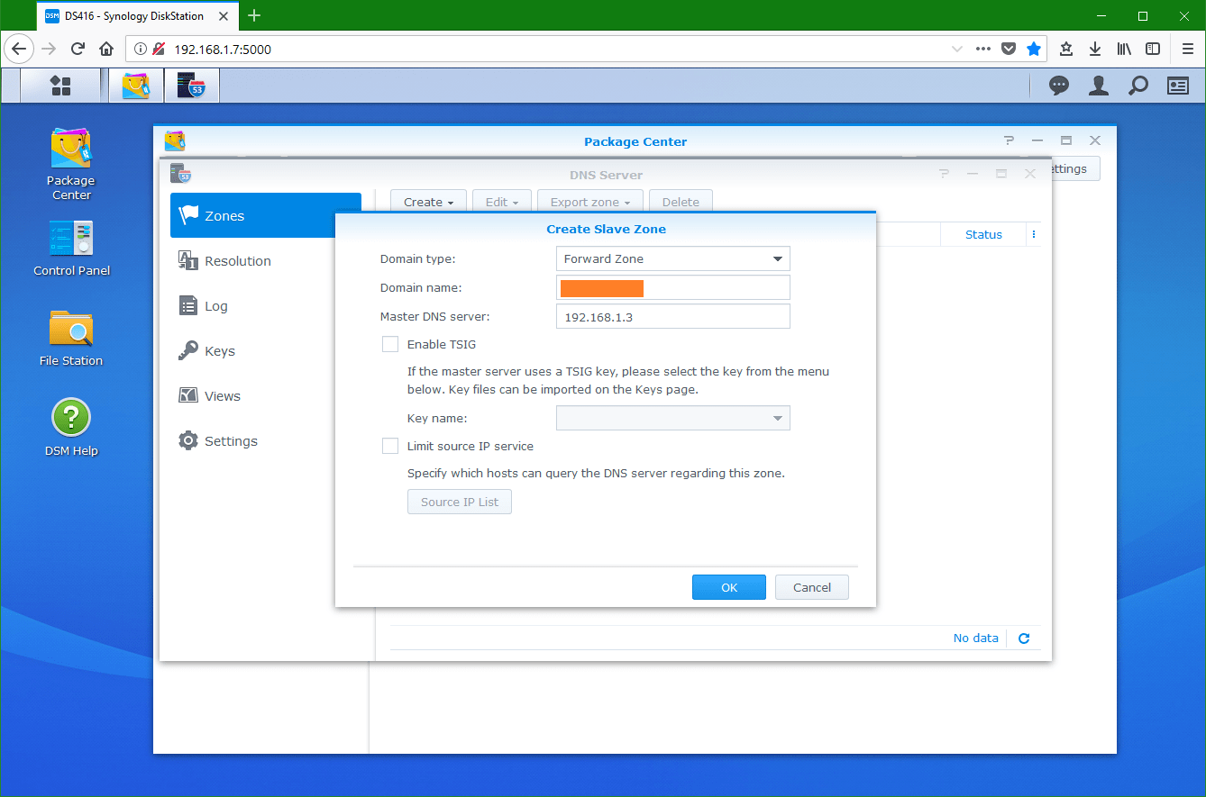Open File Station desktop shortcut
Image resolution: width=1206 pixels, height=797 pixels.
pos(71,339)
